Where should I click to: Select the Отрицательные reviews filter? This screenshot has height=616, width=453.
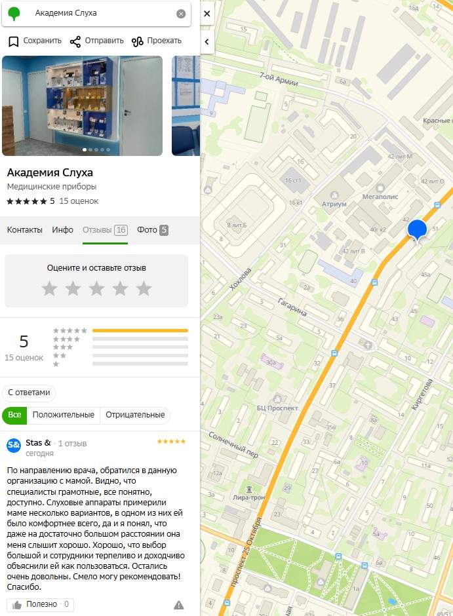(x=135, y=415)
